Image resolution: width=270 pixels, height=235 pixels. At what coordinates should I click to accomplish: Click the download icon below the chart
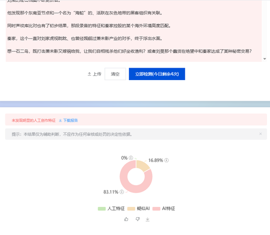tap(147, 219)
